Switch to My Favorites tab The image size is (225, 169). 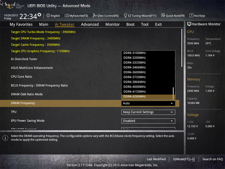pos(21,24)
